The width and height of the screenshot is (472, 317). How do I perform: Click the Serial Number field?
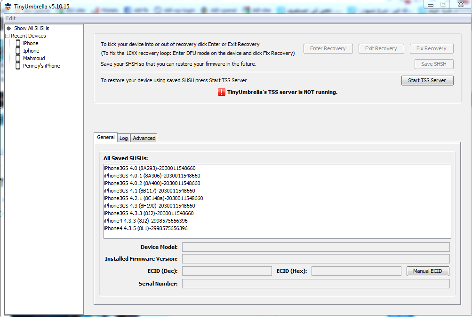[x=316, y=284]
